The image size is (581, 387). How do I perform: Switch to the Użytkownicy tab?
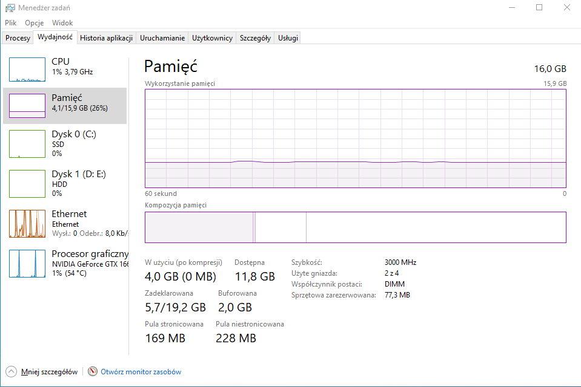click(212, 38)
